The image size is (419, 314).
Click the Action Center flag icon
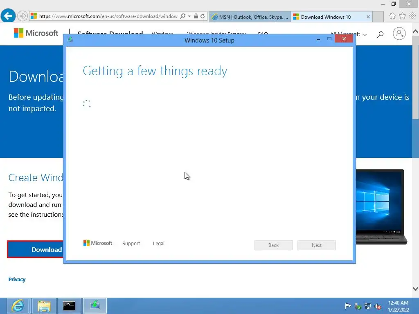click(x=348, y=306)
